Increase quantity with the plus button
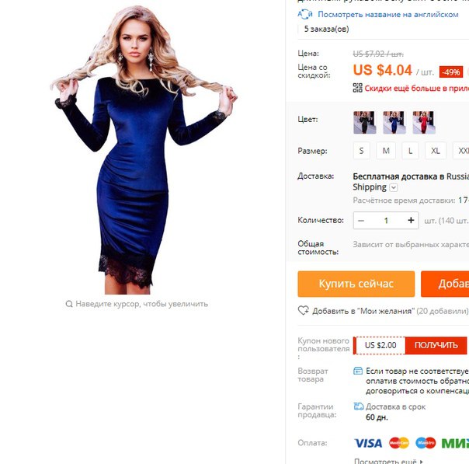This screenshot has height=464, width=469. click(411, 220)
